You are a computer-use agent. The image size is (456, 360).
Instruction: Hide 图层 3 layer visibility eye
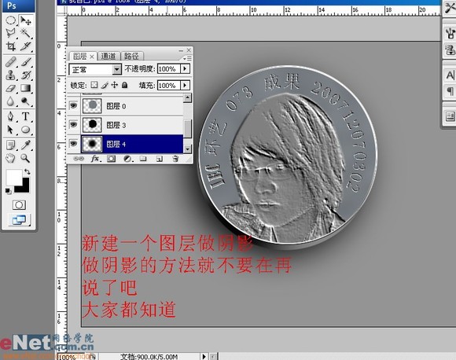(x=73, y=124)
